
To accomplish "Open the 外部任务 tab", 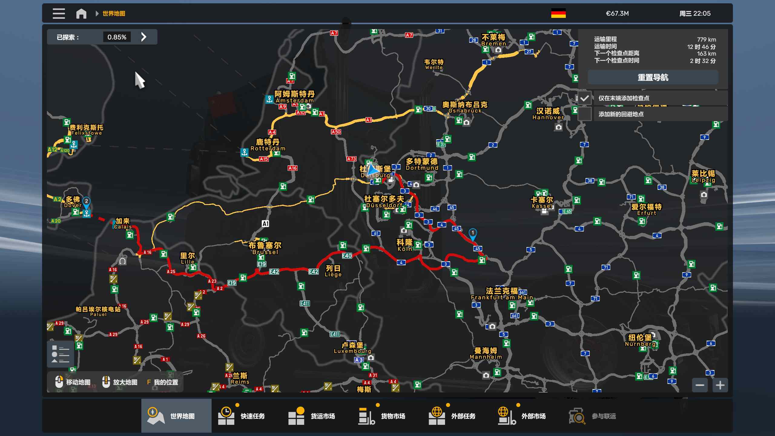I will [x=457, y=416].
